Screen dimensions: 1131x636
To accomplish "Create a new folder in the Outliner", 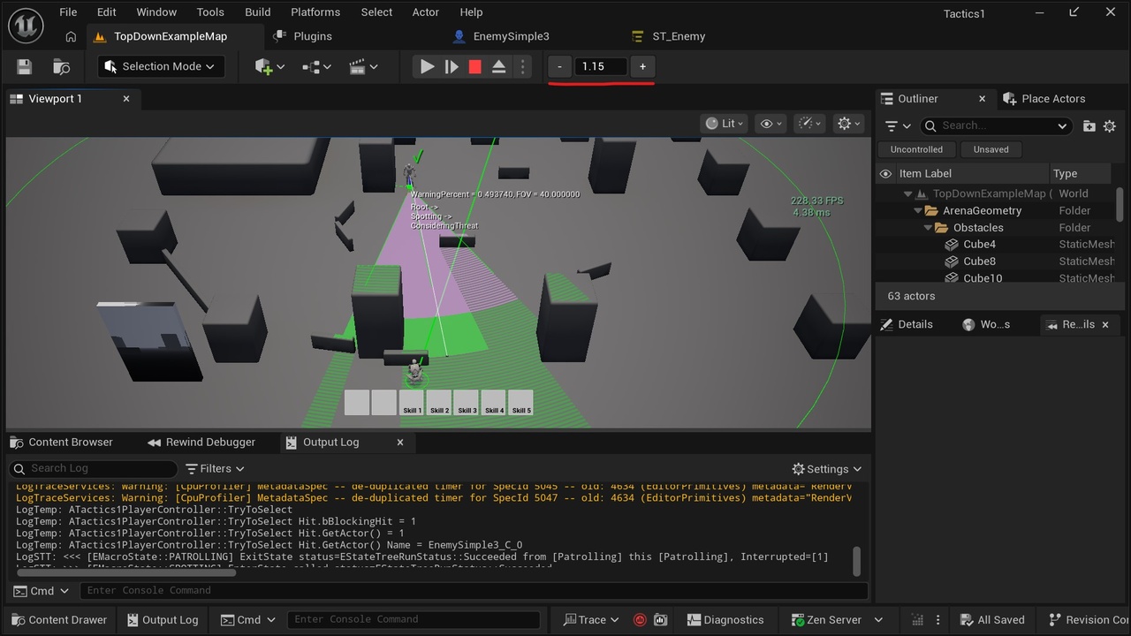I will [x=1089, y=126].
